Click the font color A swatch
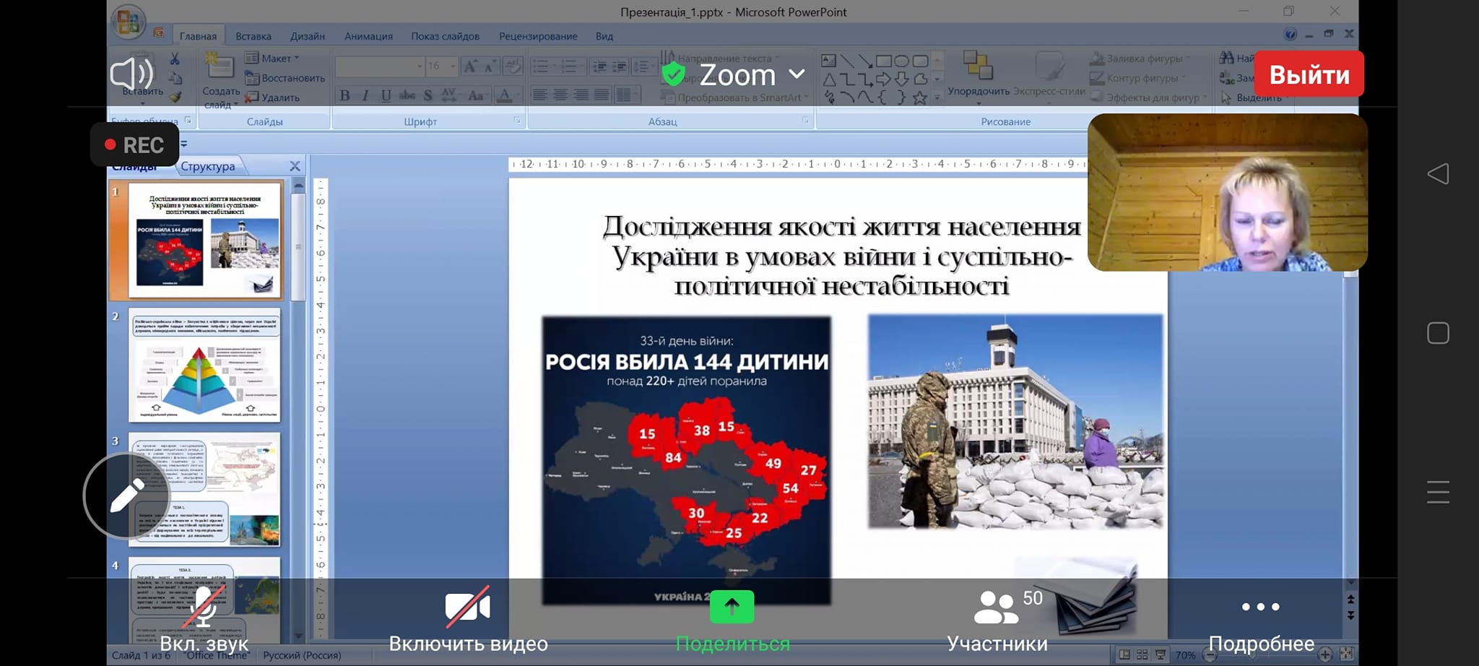 coord(504,95)
